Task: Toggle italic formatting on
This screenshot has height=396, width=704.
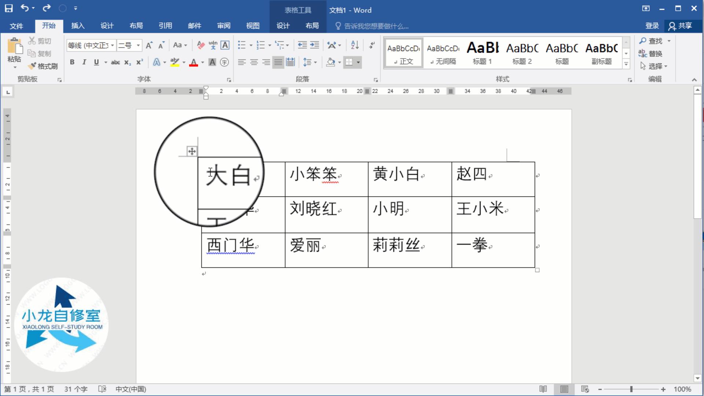Action: 84,62
